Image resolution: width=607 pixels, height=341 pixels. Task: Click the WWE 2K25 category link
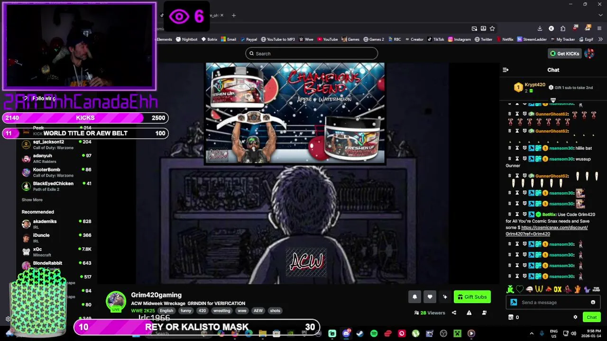point(143,311)
